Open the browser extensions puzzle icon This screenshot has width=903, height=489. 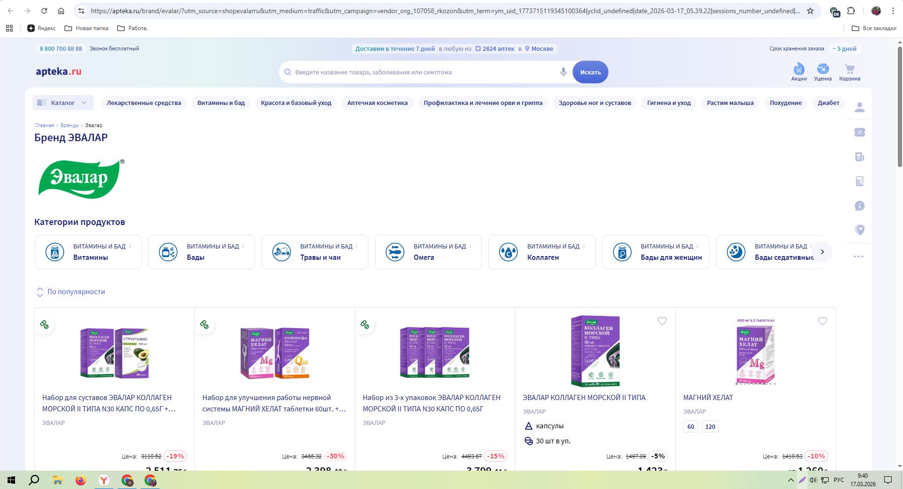851,11
